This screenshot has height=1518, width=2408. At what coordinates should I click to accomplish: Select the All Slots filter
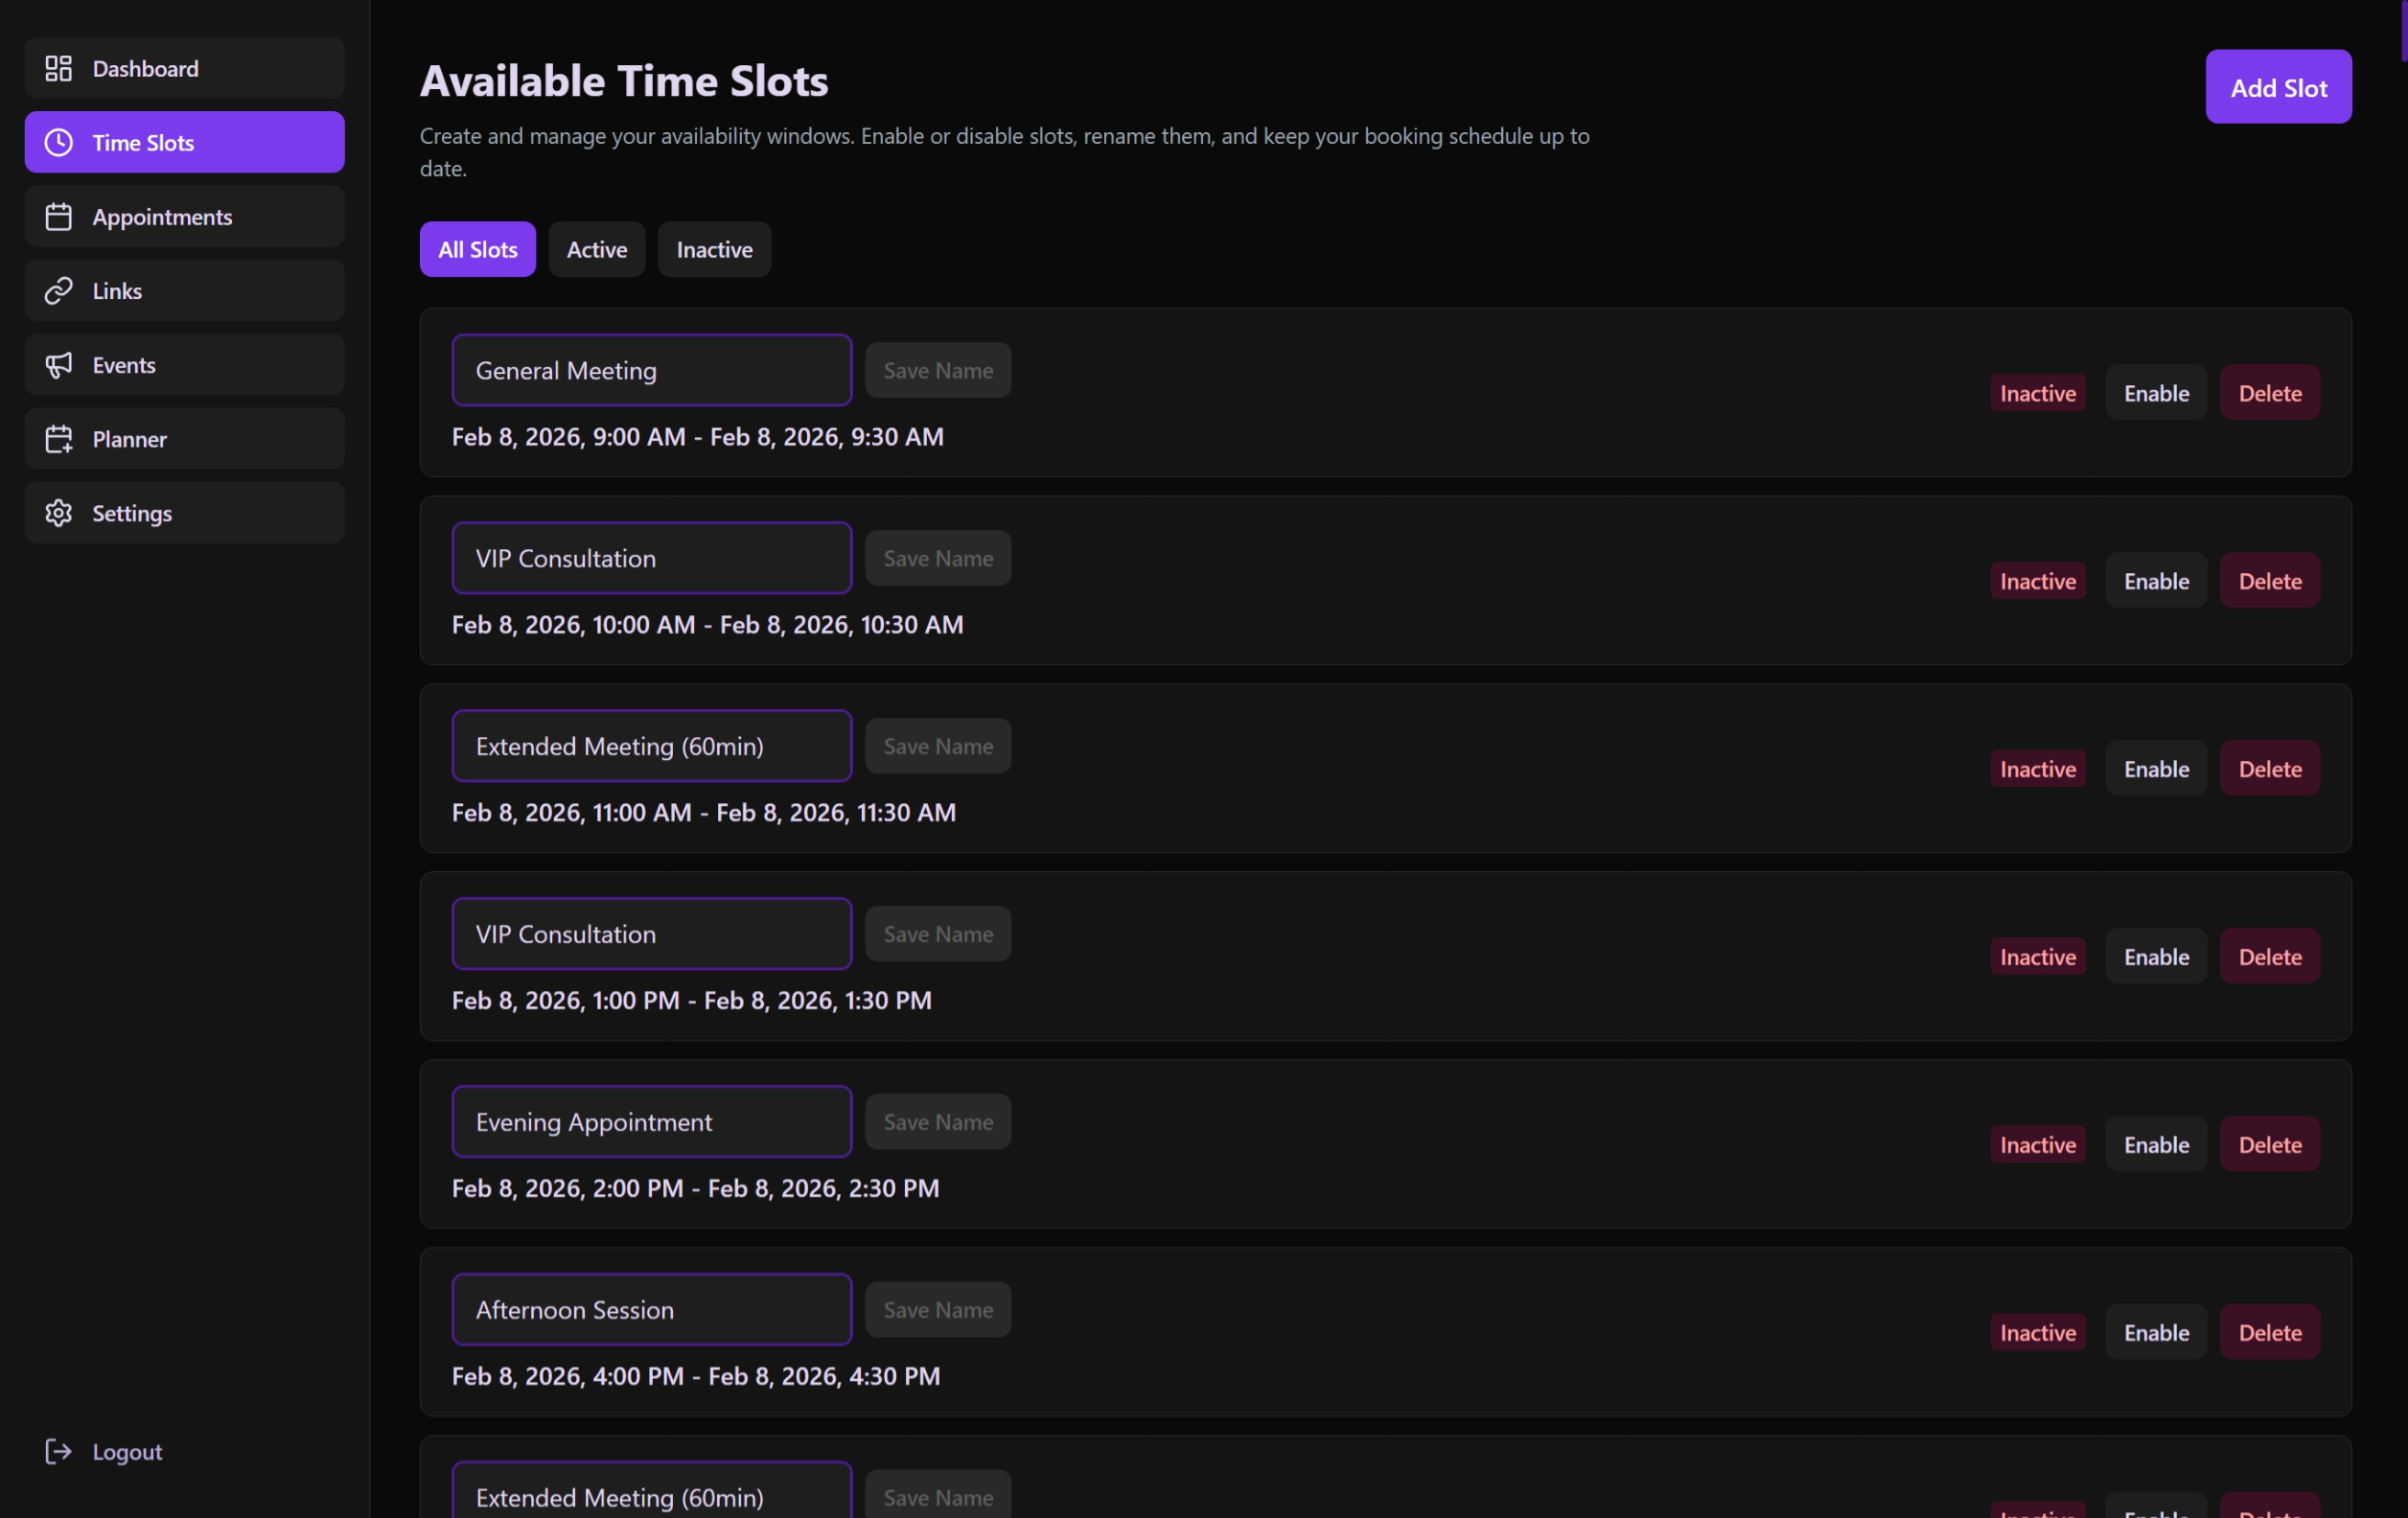(477, 249)
